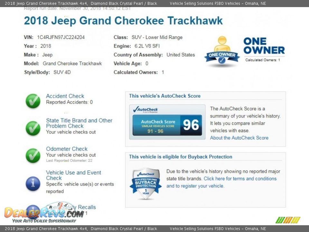This screenshot has width=309, height=232.
Task: Click the Model value Grand Cherokee Trackhawk
Action: [x=72, y=63]
